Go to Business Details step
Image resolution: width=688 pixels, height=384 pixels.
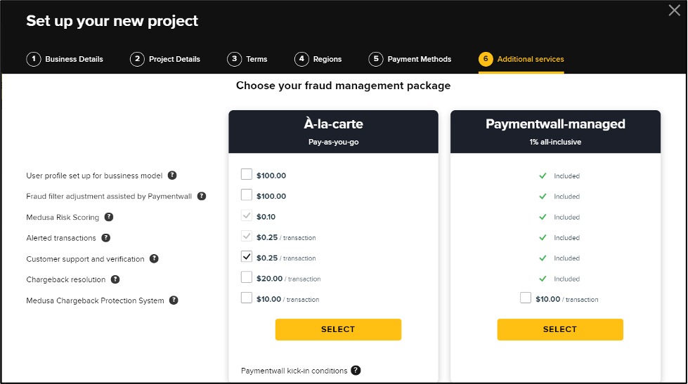(65, 59)
